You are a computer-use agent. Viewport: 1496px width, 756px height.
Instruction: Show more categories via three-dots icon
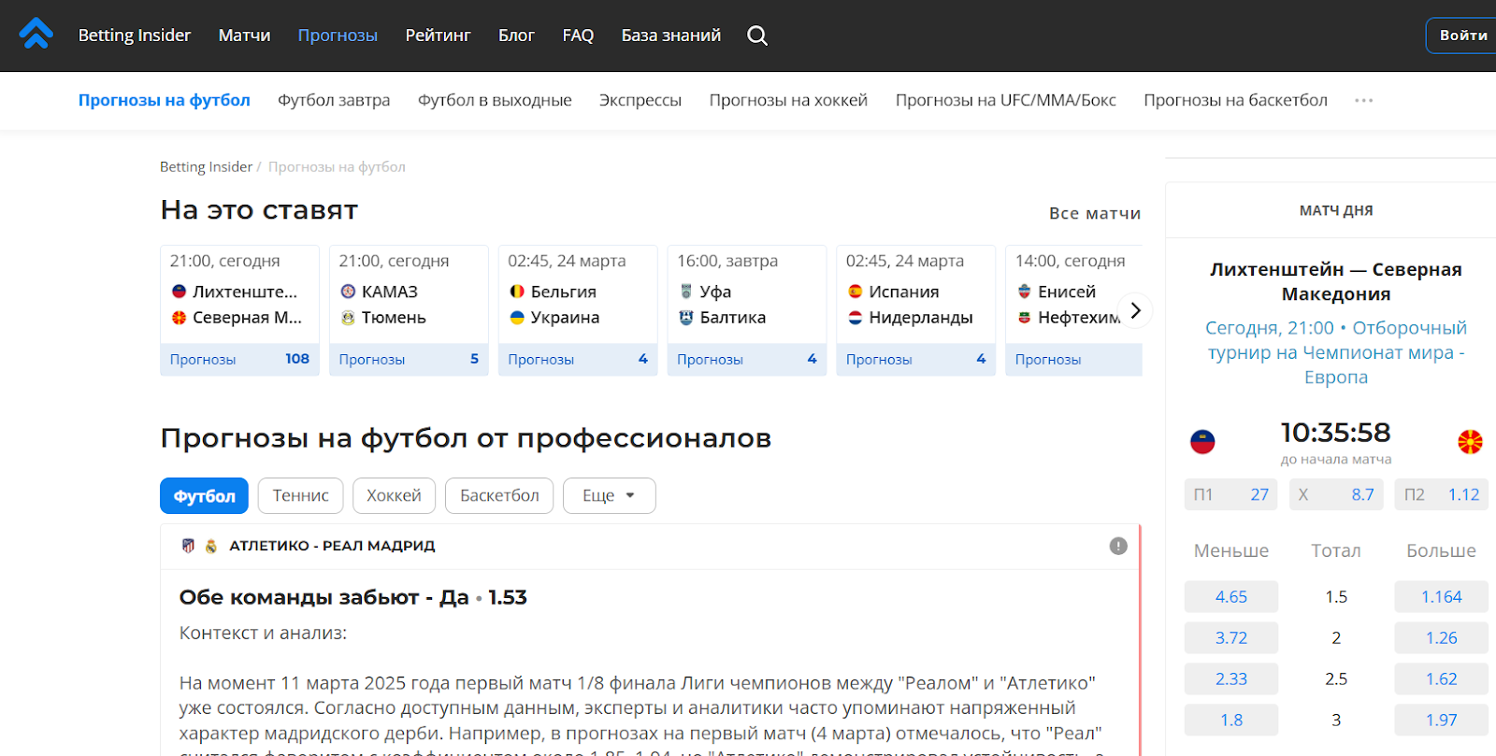coord(1363,100)
